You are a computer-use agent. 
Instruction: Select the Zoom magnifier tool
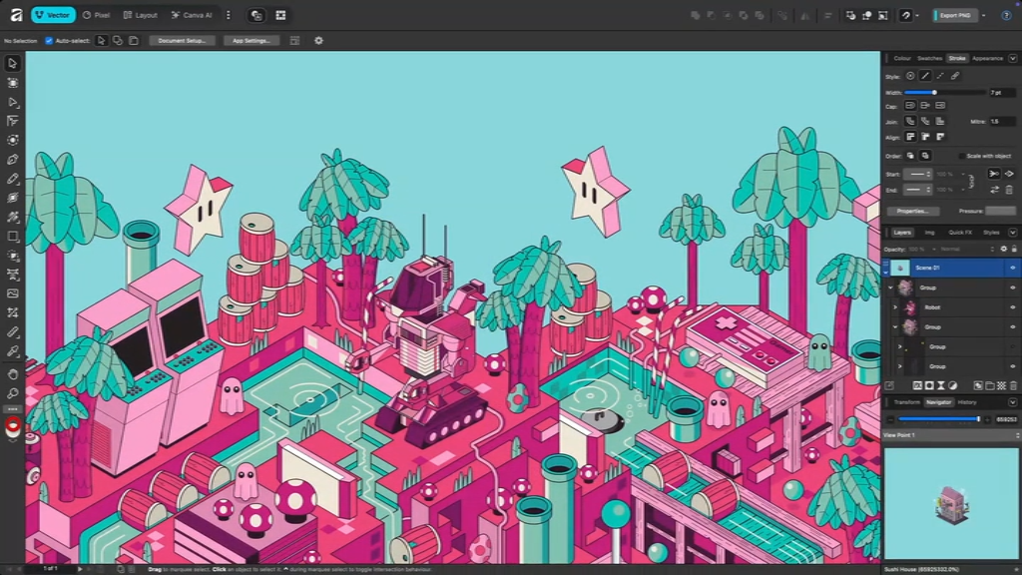click(x=12, y=393)
